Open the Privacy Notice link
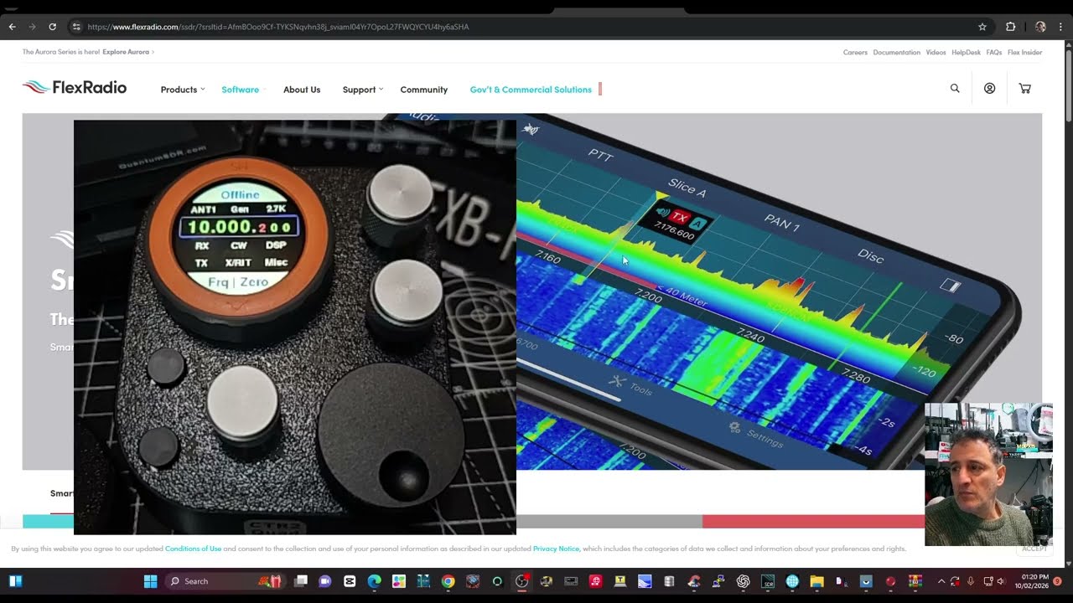This screenshot has height=603, width=1073. click(x=556, y=549)
